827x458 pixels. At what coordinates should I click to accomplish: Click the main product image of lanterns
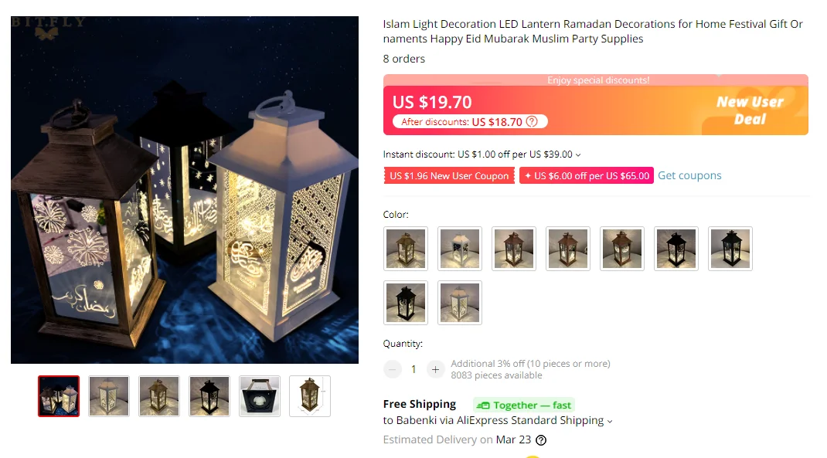[185, 190]
